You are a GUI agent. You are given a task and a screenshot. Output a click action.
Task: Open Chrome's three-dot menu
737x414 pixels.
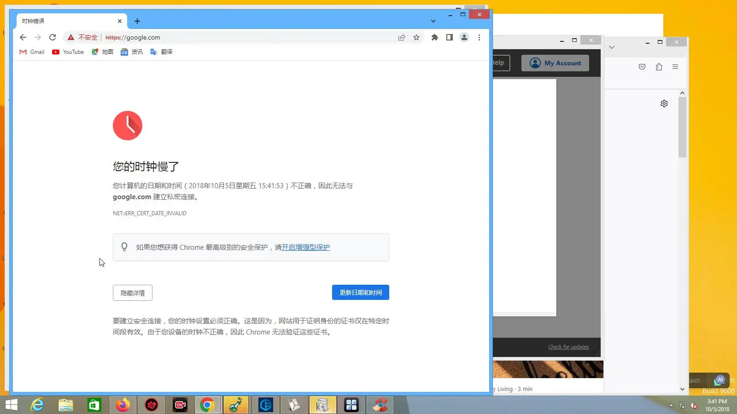pos(479,37)
